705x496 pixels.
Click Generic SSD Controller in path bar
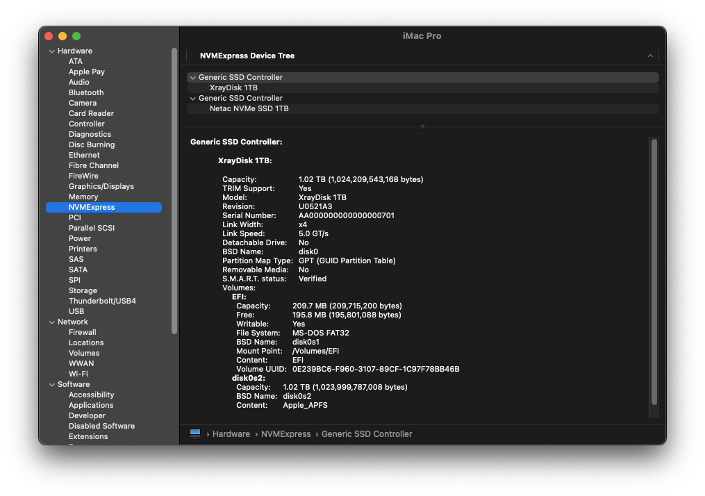(x=367, y=434)
